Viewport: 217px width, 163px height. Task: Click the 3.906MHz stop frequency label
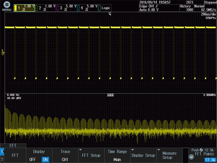click(210, 95)
